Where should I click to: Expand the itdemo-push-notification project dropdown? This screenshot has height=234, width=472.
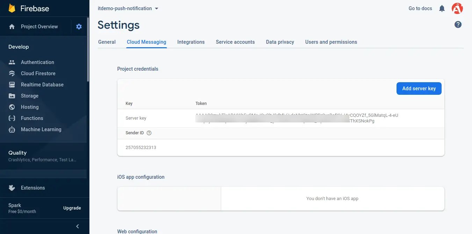(x=128, y=8)
